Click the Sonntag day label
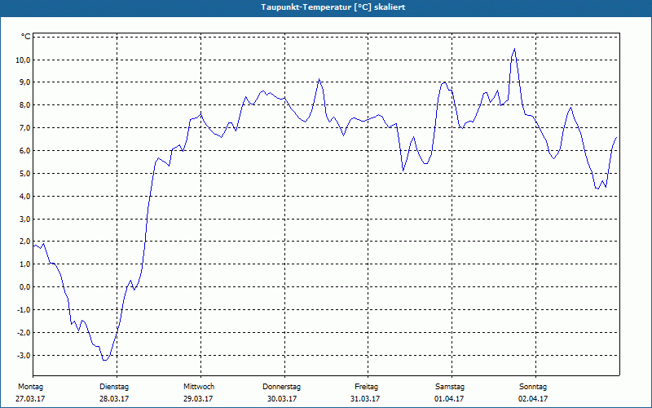 pyautogui.click(x=533, y=387)
